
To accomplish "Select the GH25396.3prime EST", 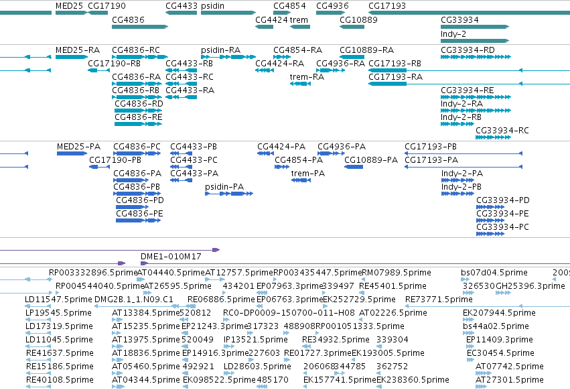I will [530, 286].
